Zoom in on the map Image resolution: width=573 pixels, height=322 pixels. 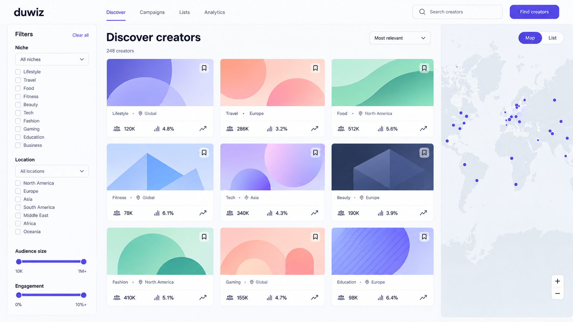coord(558,281)
